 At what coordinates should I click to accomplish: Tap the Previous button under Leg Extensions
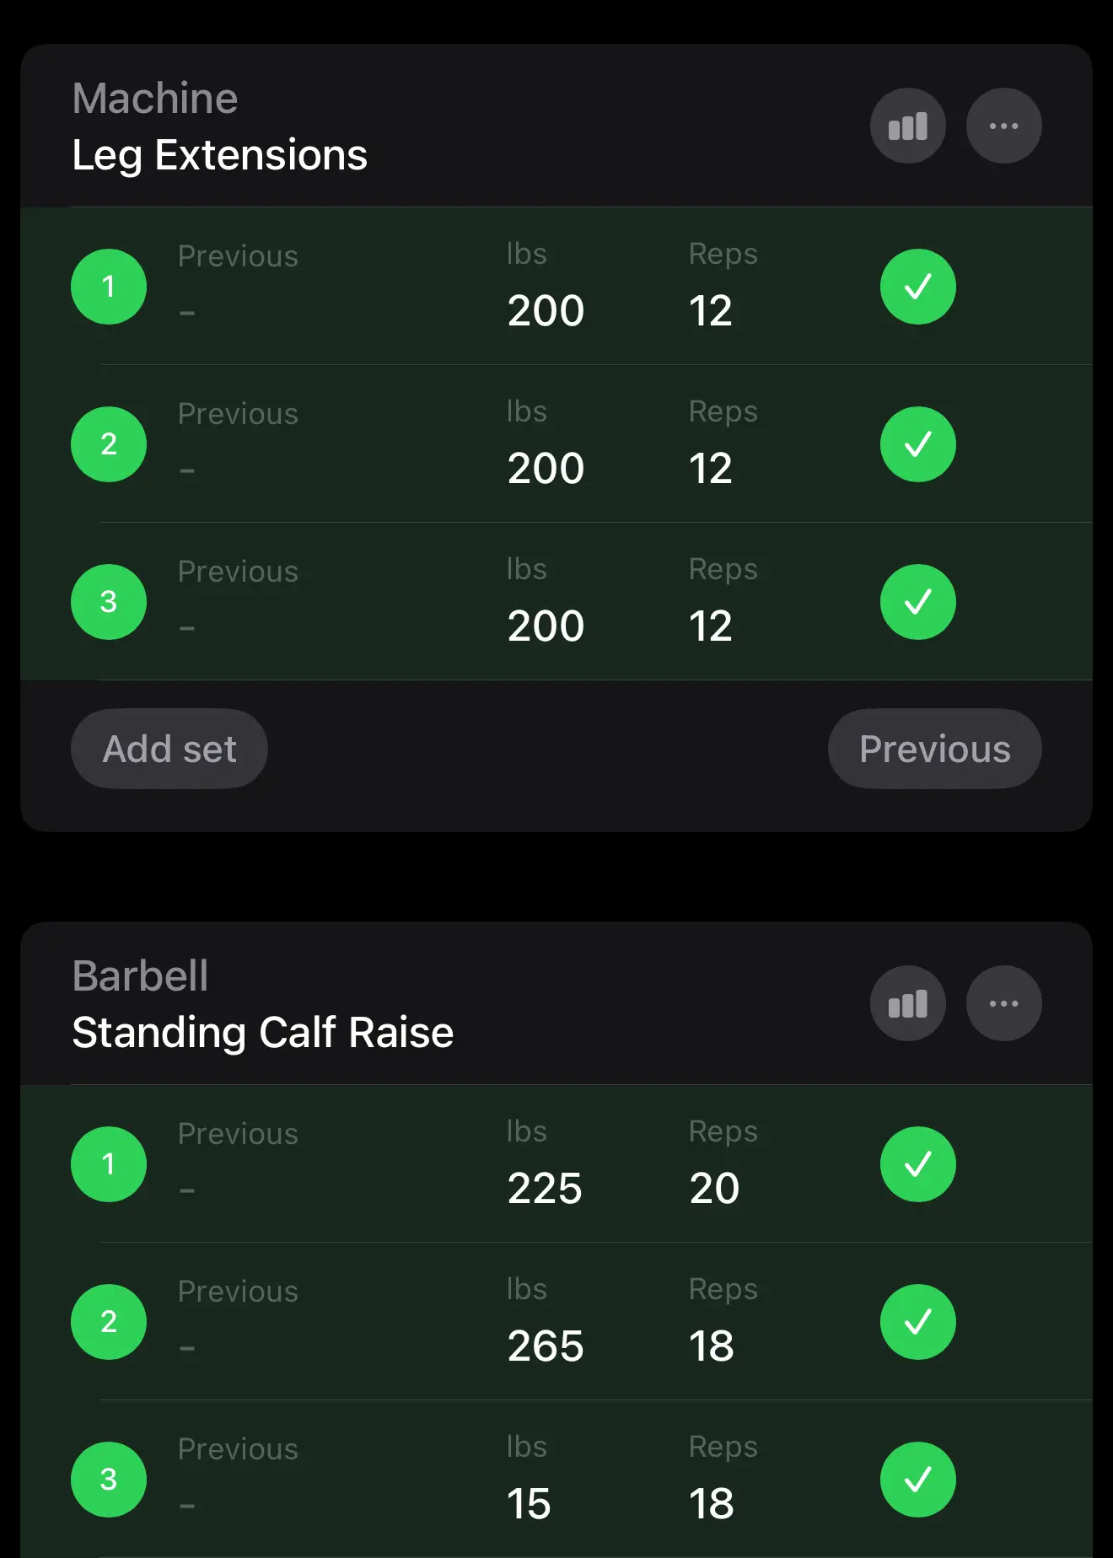click(x=934, y=749)
